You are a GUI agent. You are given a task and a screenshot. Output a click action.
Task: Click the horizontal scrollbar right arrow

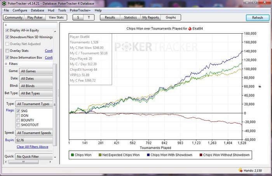point(50,162)
